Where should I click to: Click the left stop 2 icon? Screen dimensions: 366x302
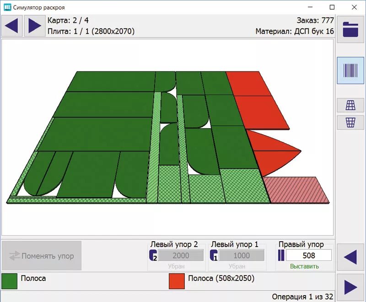(x=153, y=255)
